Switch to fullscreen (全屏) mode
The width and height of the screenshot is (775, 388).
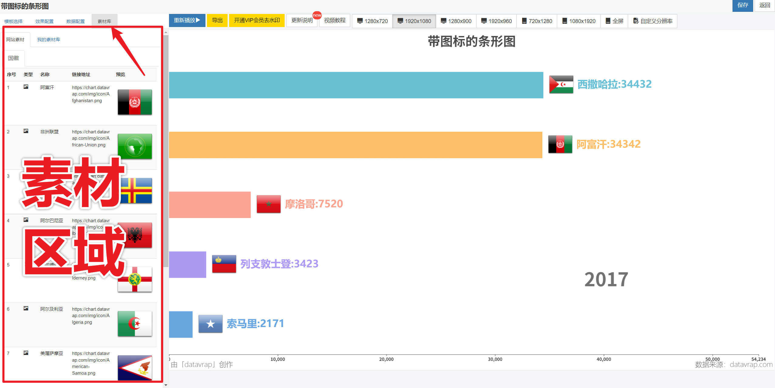614,21
